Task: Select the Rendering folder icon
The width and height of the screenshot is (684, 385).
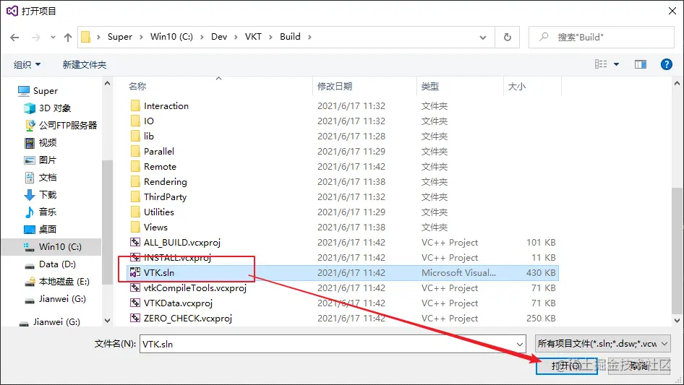Action: [x=135, y=181]
